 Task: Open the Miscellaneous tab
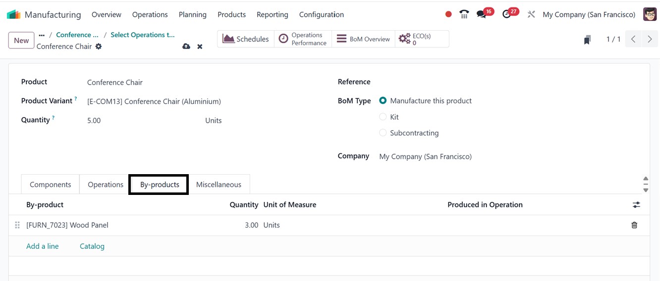(x=219, y=185)
